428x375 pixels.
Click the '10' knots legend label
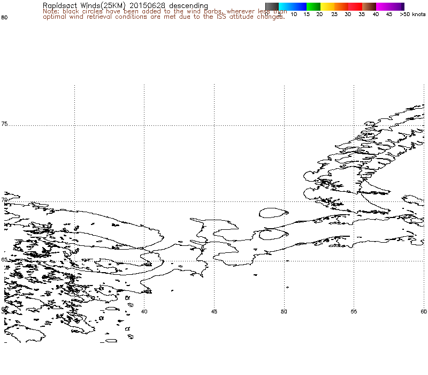coord(294,14)
